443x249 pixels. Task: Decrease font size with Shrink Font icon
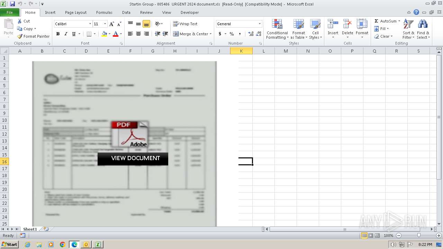point(119,24)
